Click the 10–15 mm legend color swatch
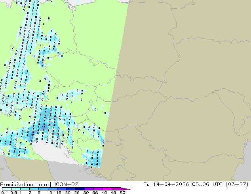The height and width of the screenshot is (194, 251). click(52, 189)
